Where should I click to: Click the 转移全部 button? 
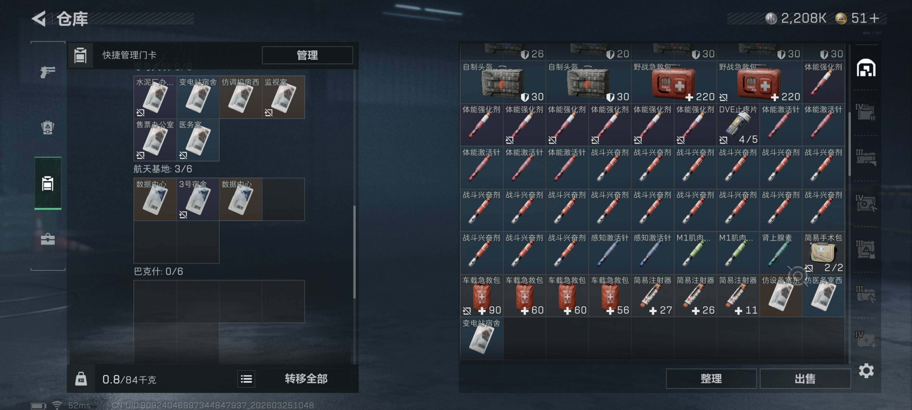click(x=306, y=379)
